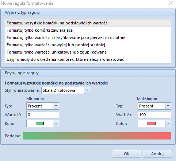Click the Maksimum Wartość field showing 100
This screenshot has height=161, width=176.
tap(154, 115)
